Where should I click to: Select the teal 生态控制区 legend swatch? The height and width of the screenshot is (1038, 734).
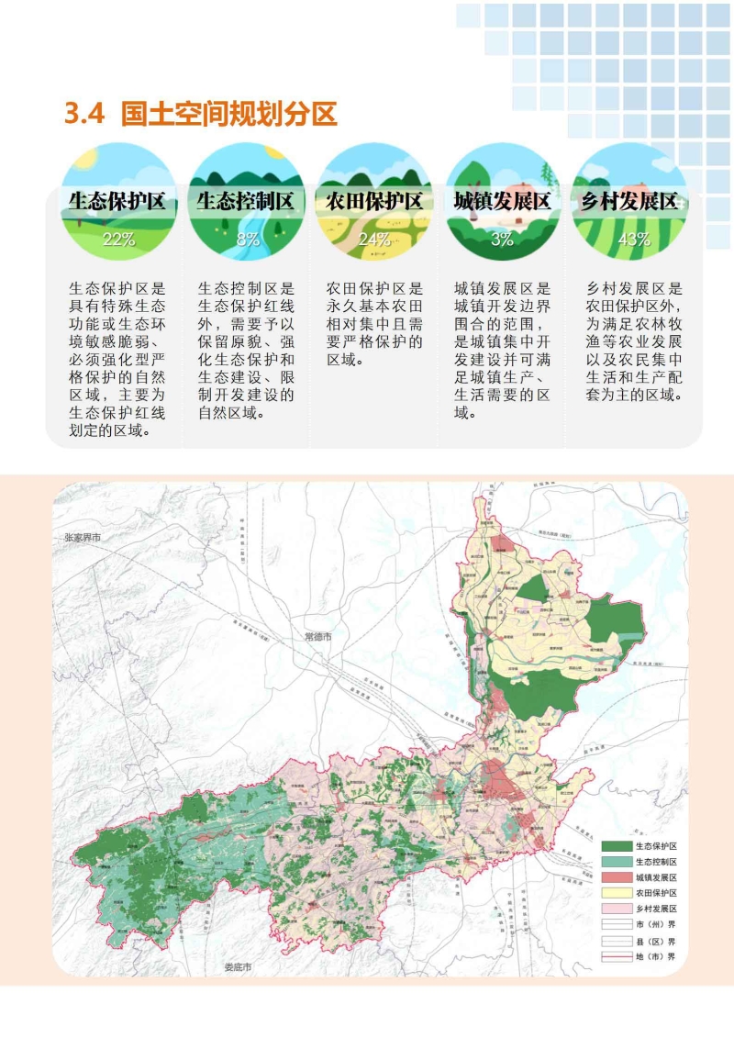(616, 861)
